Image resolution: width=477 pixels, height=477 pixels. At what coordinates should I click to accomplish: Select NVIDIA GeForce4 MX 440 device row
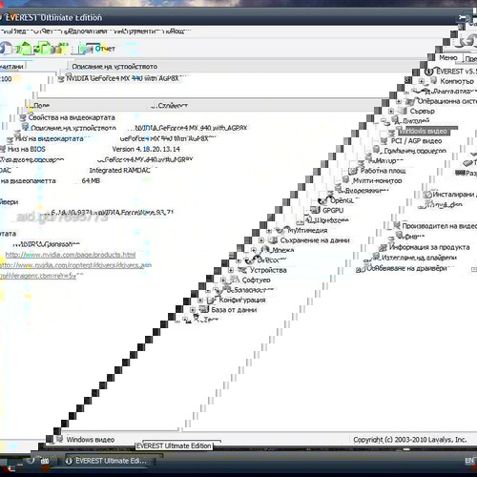click(x=122, y=78)
